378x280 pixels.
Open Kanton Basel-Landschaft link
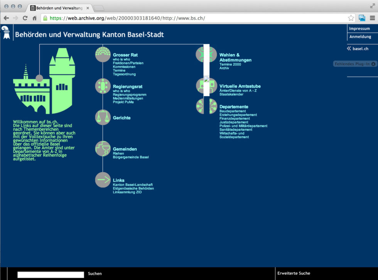click(133, 185)
